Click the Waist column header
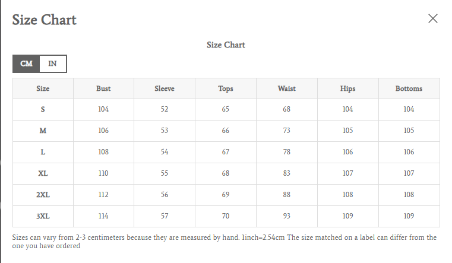This screenshot has width=452, height=263. [286, 88]
